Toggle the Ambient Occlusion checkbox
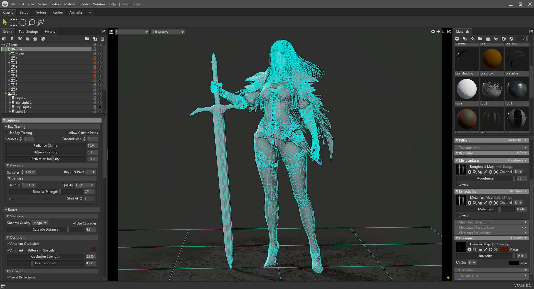 8,244
